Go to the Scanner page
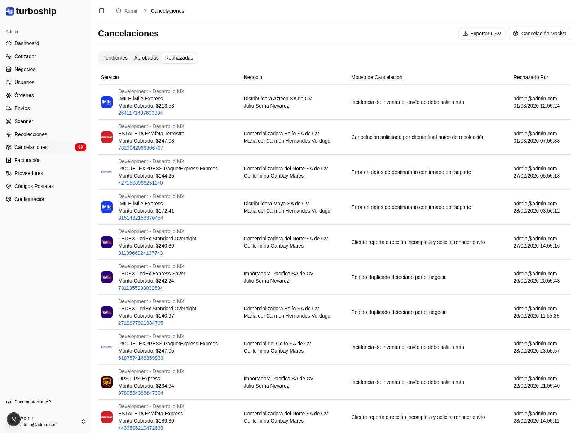This screenshot has width=577, height=433. (24, 121)
